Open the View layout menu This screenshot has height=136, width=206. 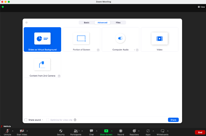(x=201, y=7)
